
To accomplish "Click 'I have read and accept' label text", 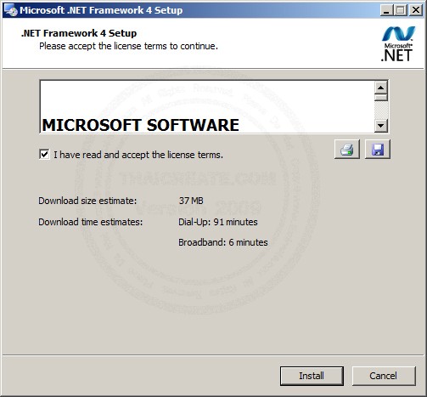I will [138, 155].
